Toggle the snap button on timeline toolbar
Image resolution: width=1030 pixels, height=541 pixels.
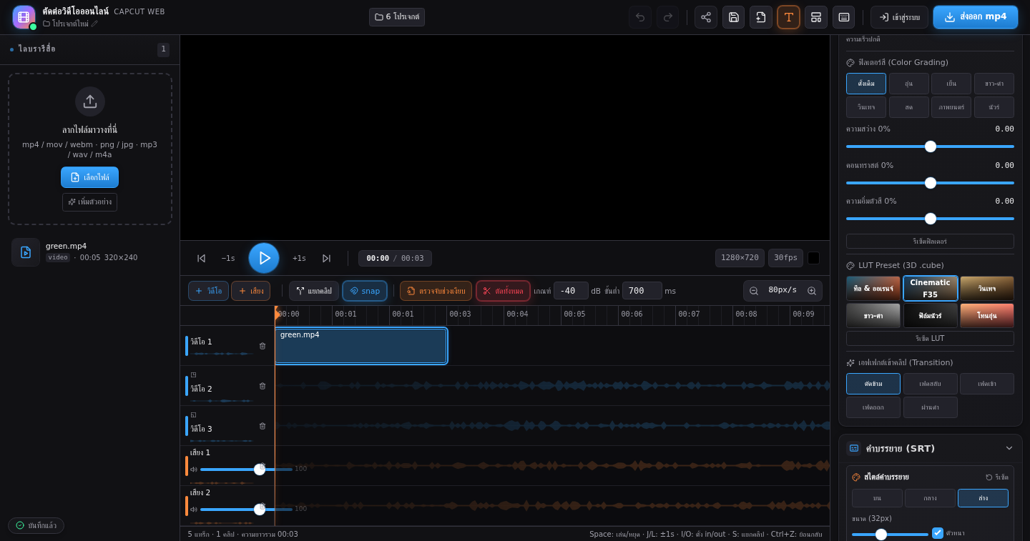click(365, 291)
